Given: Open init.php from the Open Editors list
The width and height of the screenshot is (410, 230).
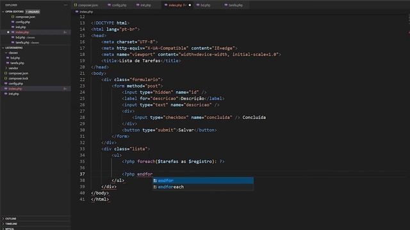Looking at the screenshot, I should [x=20, y=27].
